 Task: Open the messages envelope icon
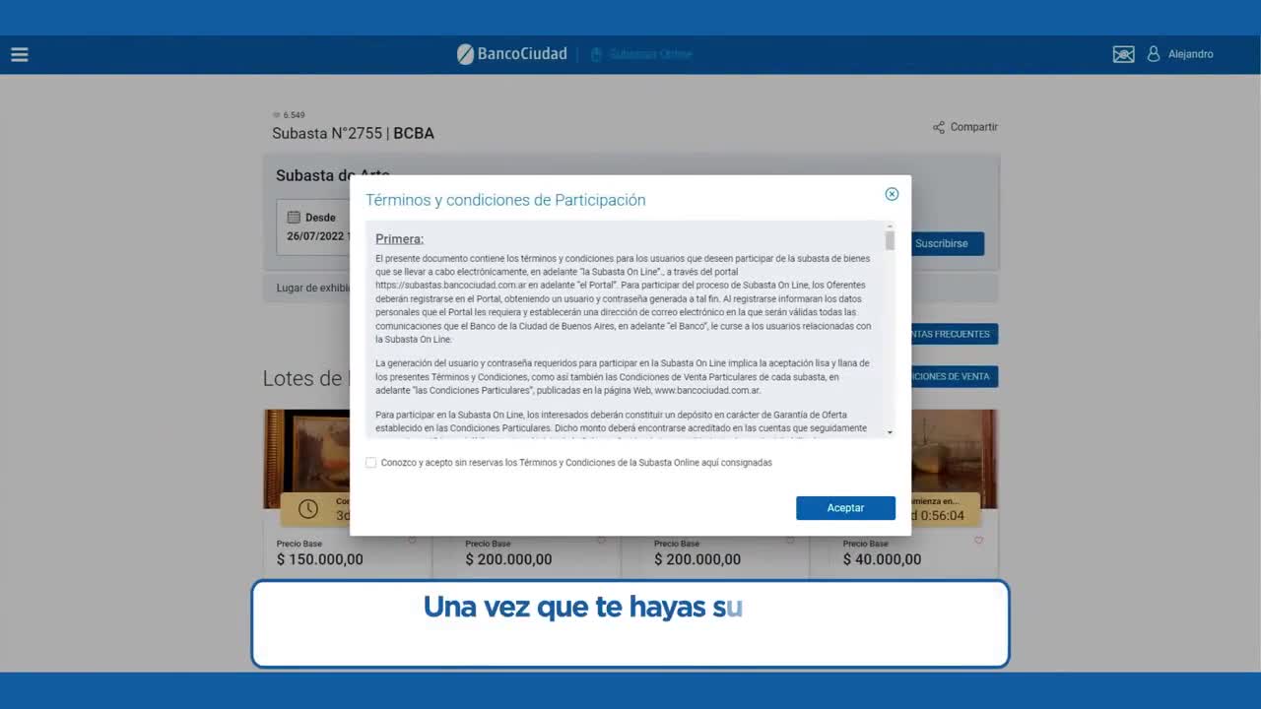pos(1123,54)
